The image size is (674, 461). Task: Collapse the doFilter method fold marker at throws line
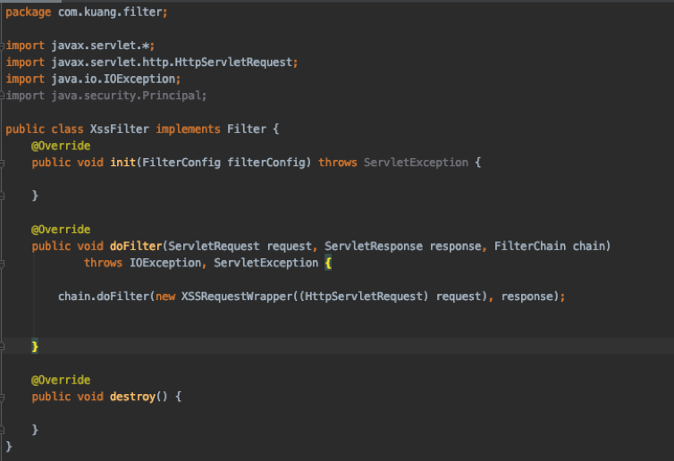pyautogui.click(x=2, y=264)
